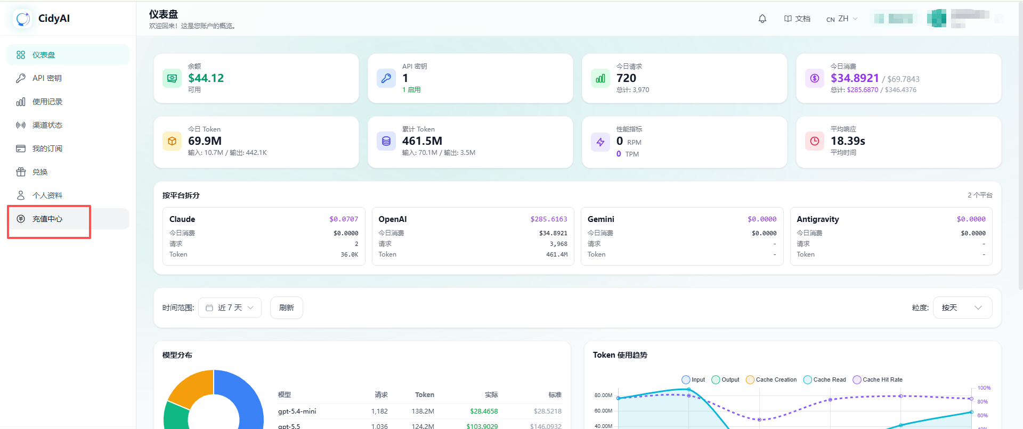The width and height of the screenshot is (1023, 429).
Task: Click the 138.2M token cell
Action: pyautogui.click(x=423, y=411)
